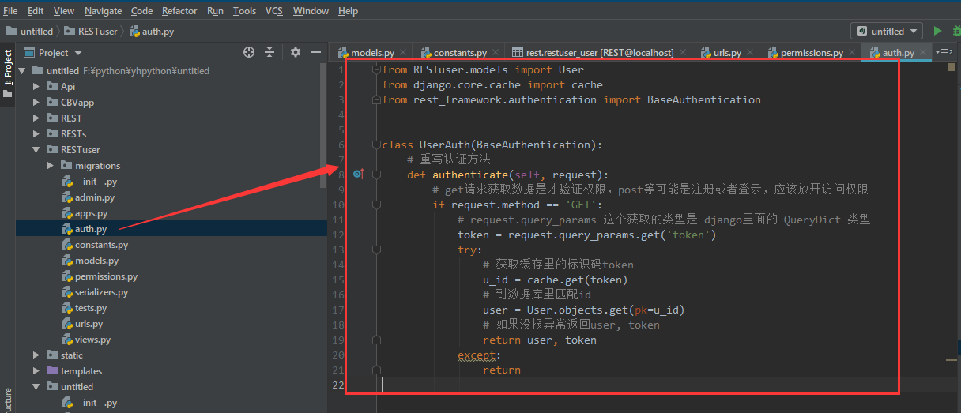
Task: Collapse the root untitled project node
Action: pyautogui.click(x=22, y=71)
